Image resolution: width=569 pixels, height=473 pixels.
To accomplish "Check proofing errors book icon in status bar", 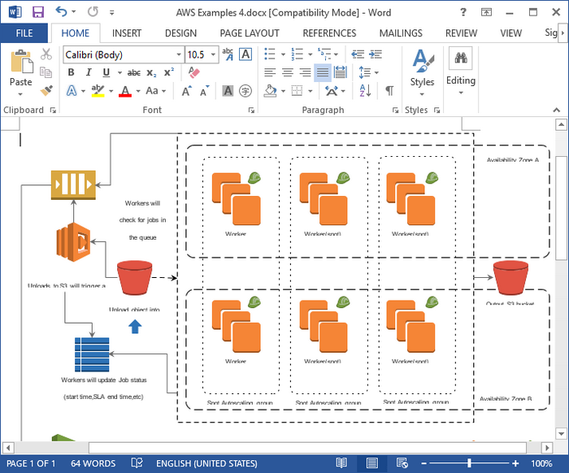I will pyautogui.click(x=137, y=463).
